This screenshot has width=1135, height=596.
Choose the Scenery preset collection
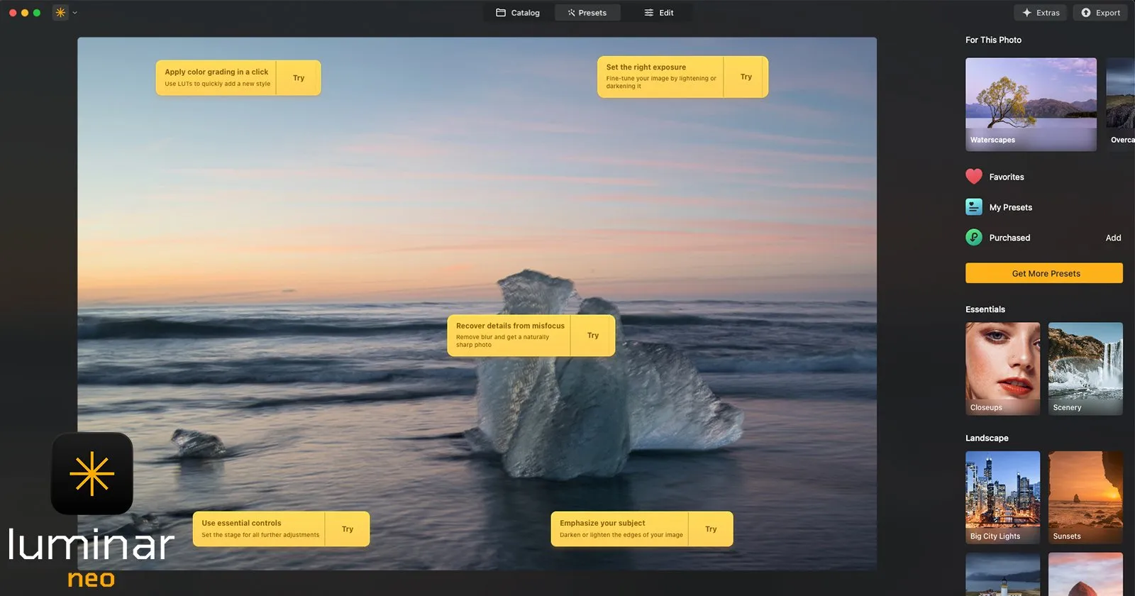point(1085,369)
